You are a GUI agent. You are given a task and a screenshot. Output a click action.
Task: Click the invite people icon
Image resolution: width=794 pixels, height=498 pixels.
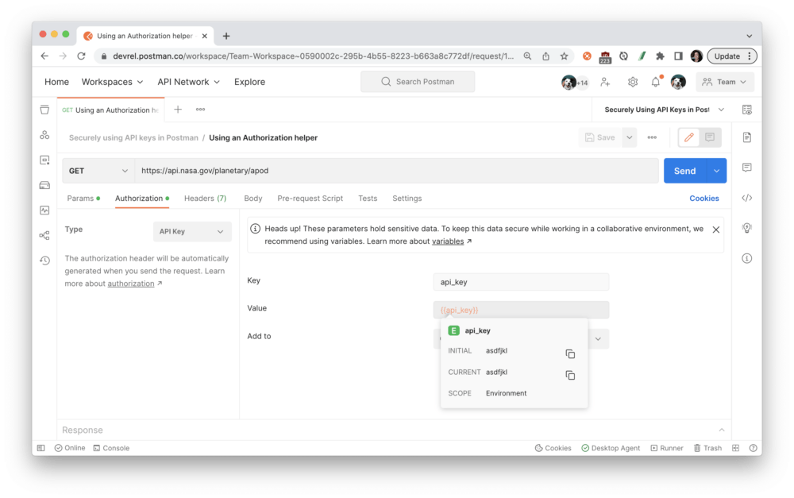(605, 82)
